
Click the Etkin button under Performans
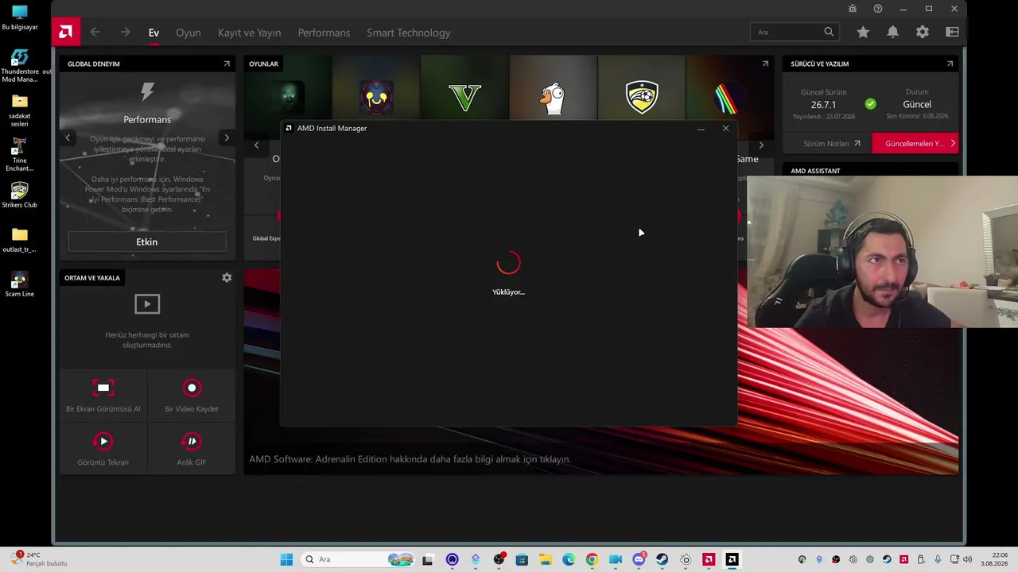pyautogui.click(x=147, y=242)
